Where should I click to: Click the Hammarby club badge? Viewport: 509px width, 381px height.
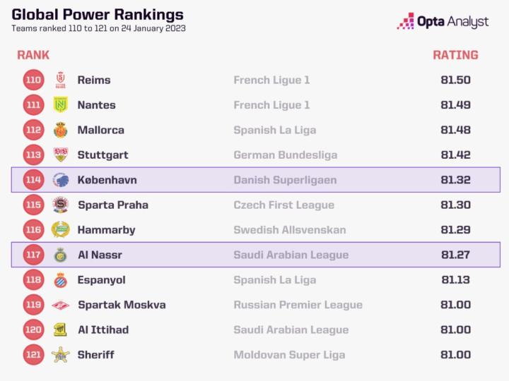pyautogui.click(x=60, y=230)
